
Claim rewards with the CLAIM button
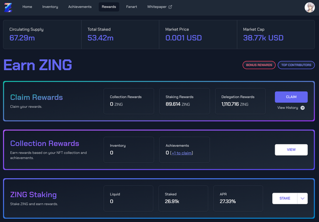(x=291, y=97)
